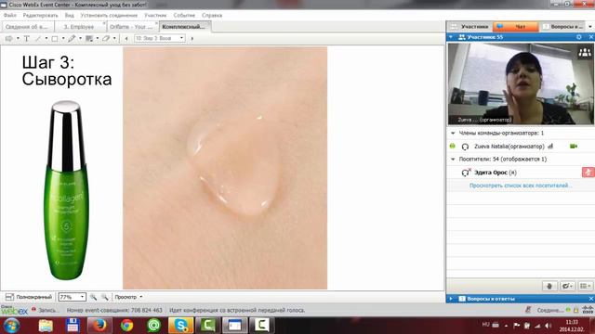
Task: Switch to the 3. Employee tab
Action: (79, 27)
